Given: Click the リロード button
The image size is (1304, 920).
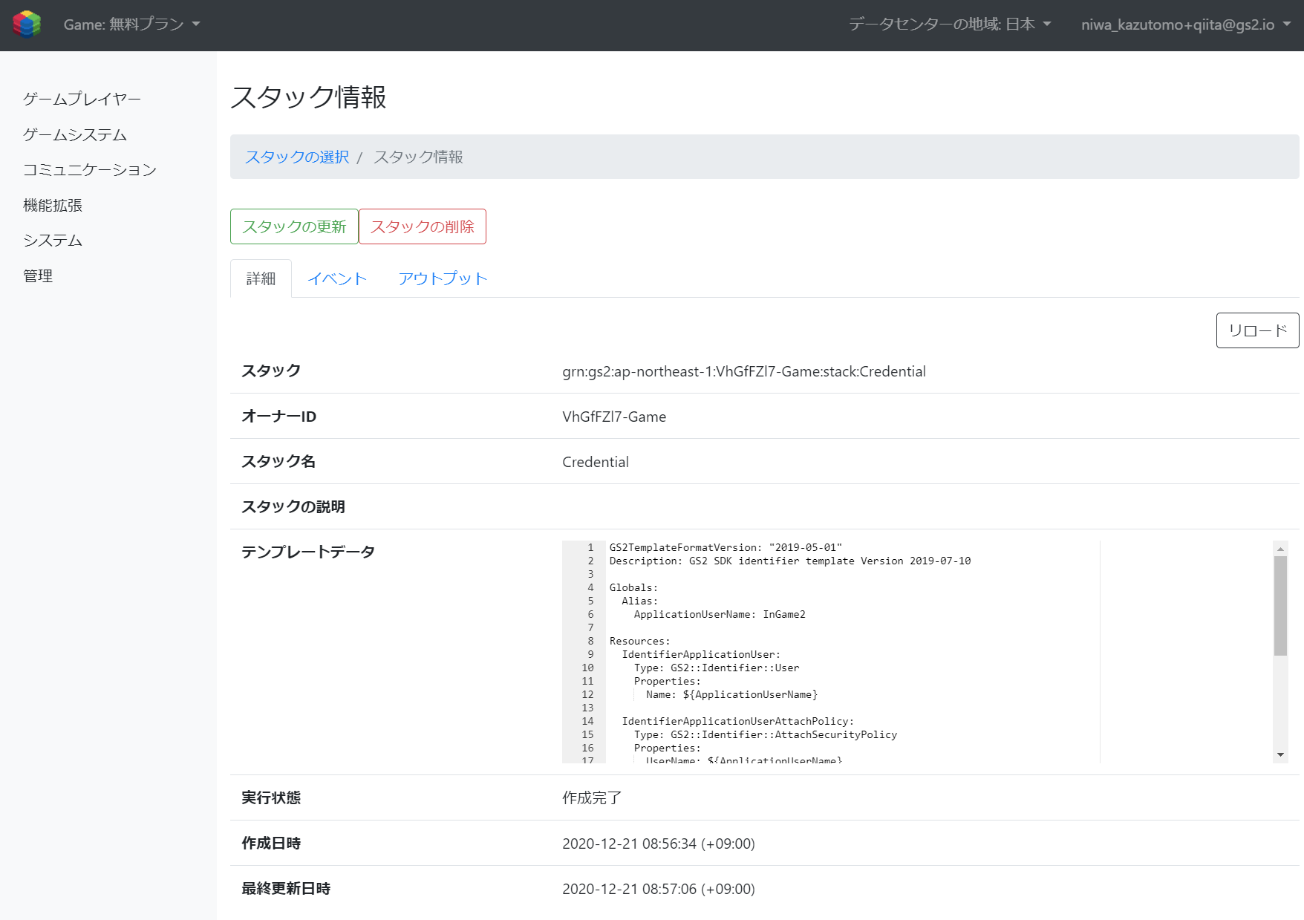Looking at the screenshot, I should 1257,330.
